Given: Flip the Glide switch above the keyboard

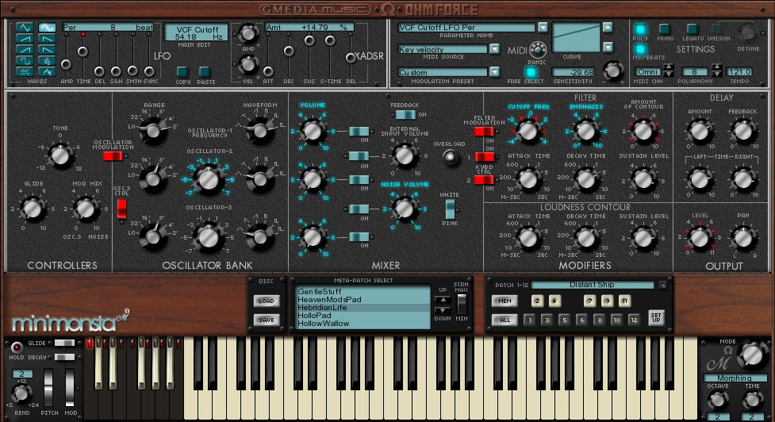Looking at the screenshot, I should (x=64, y=343).
